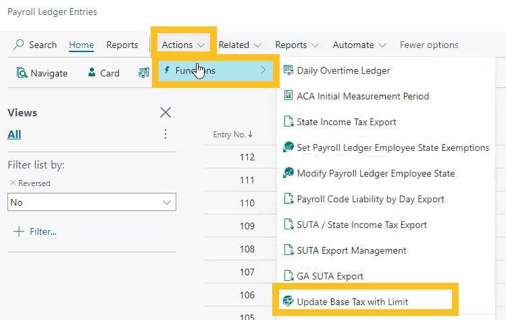Image resolution: width=506 pixels, height=320 pixels.
Task: Click the ACA Initial Measurement Period icon
Action: 288,96
